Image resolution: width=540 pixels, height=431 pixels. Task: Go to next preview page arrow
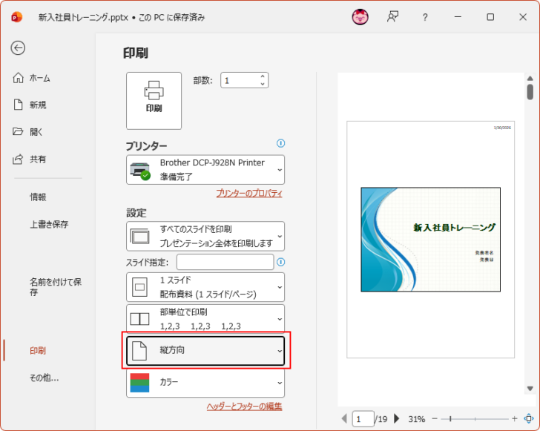tap(396, 418)
